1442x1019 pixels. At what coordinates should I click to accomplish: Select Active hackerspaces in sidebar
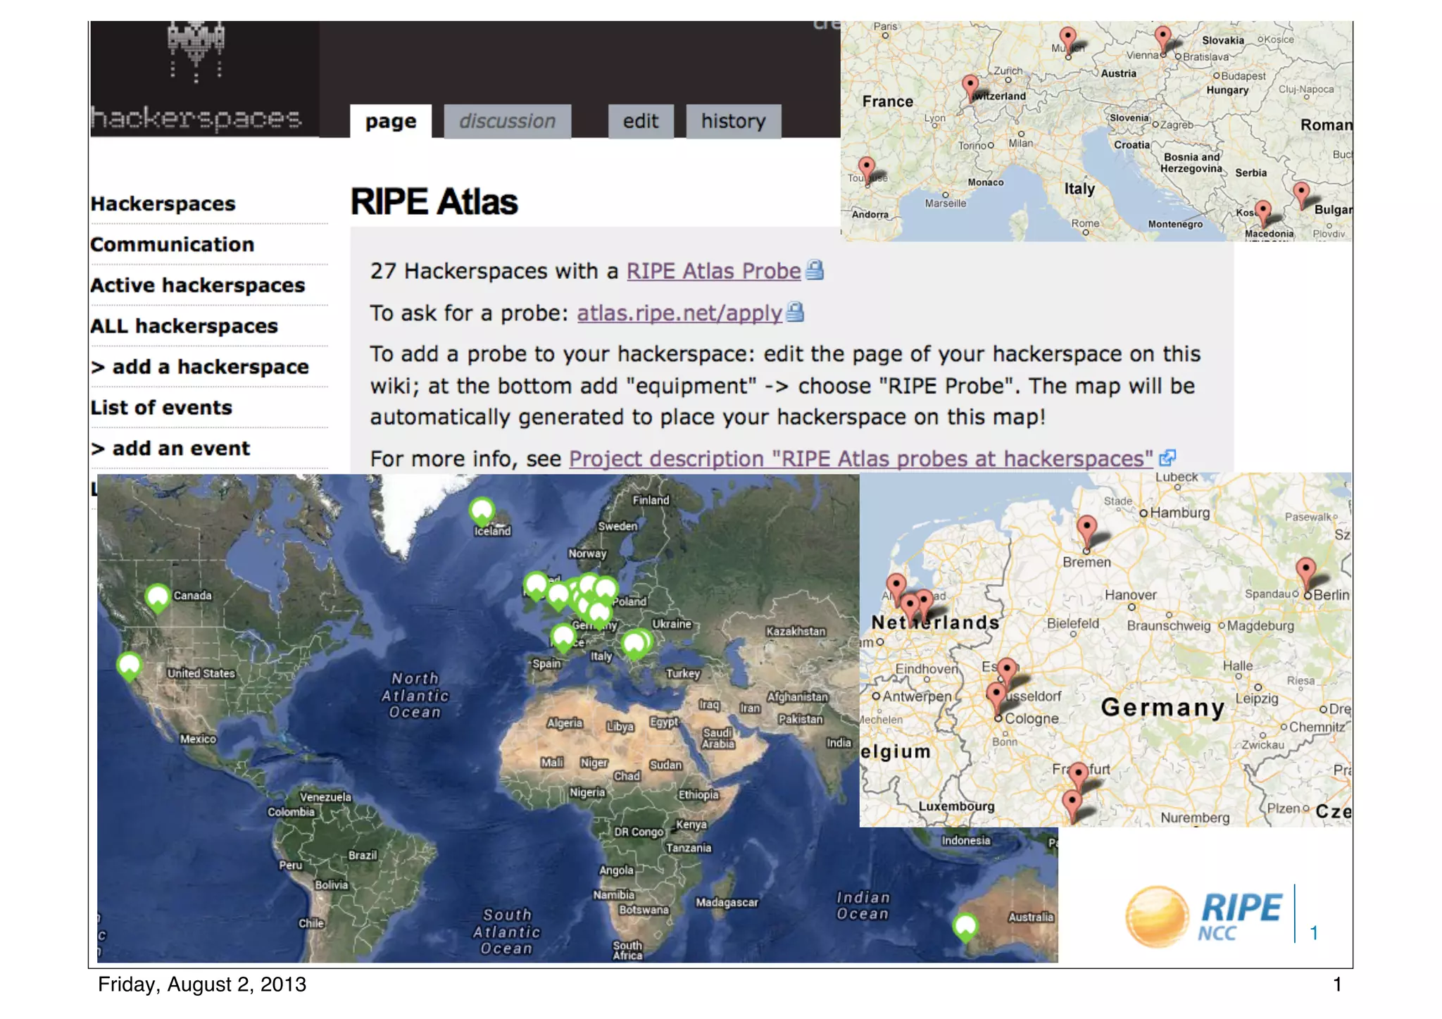click(198, 285)
